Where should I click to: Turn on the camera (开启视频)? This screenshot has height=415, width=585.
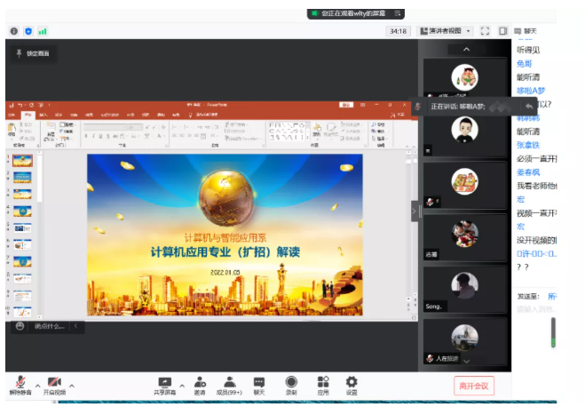click(54, 386)
